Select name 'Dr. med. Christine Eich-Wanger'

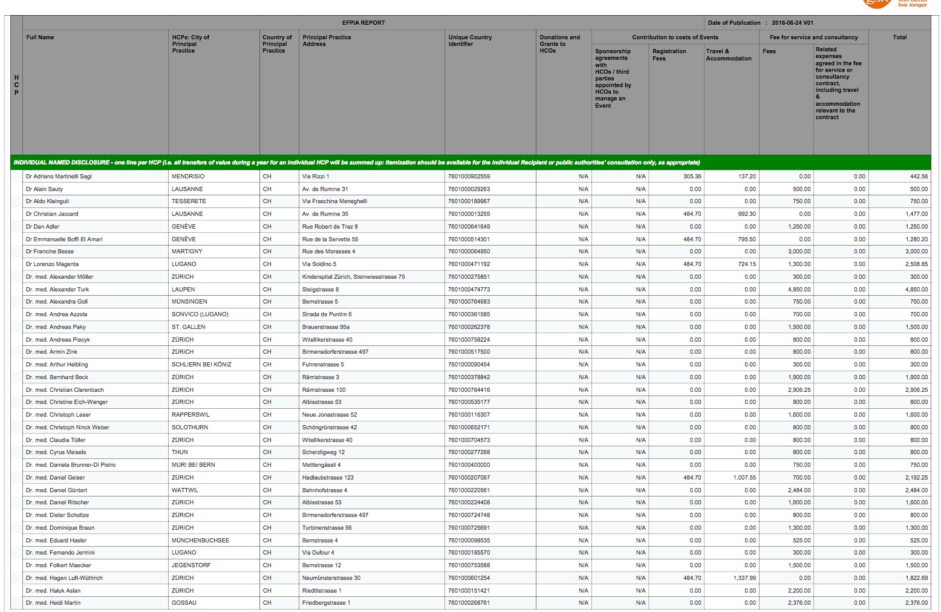tap(67, 402)
